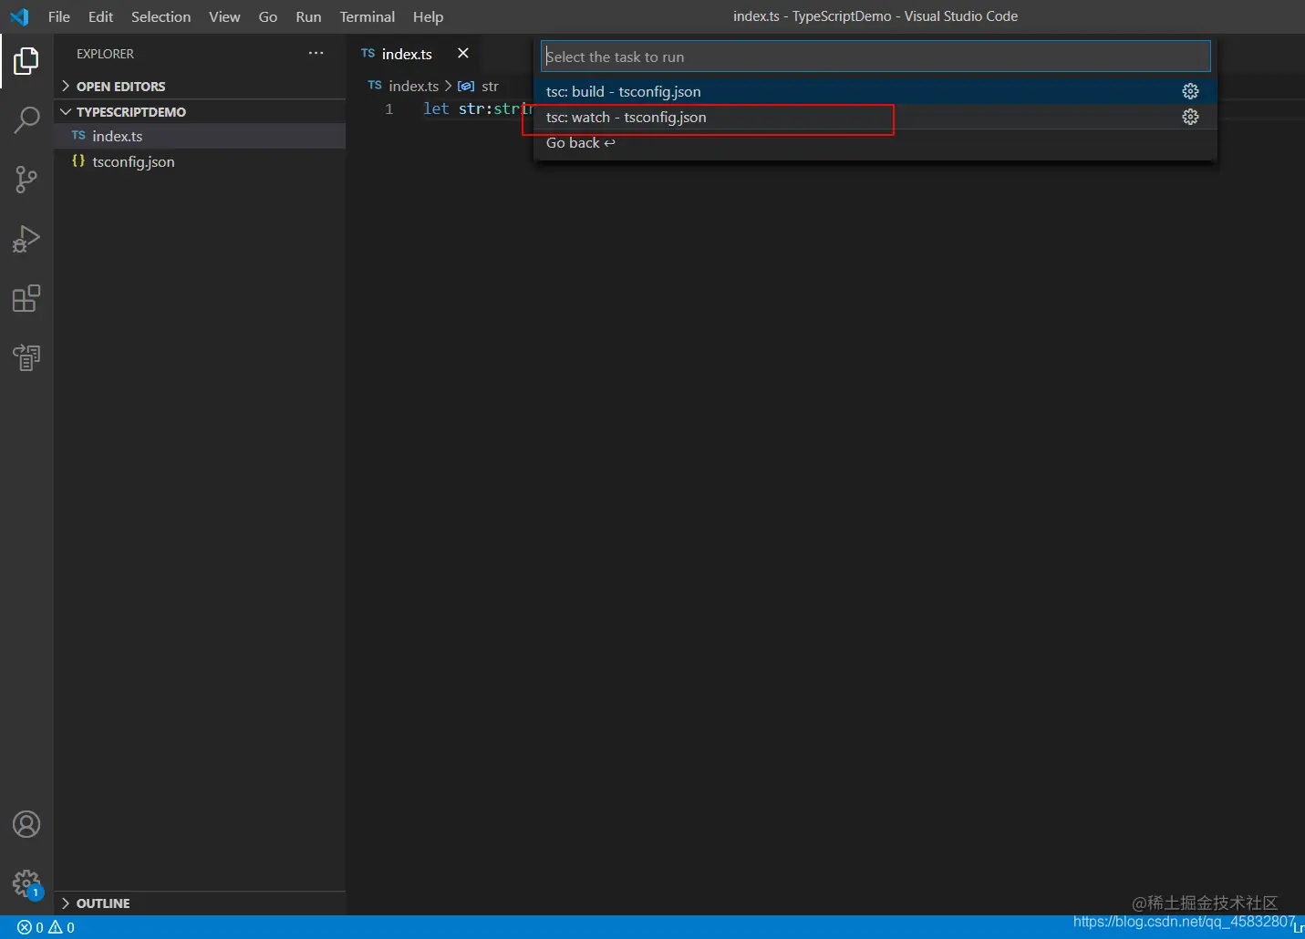Screen dimensions: 1305x939
Task: Open the Accounts icon in activity bar
Action: pyautogui.click(x=26, y=824)
